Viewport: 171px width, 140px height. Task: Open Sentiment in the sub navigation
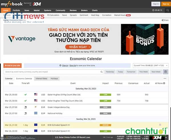pos(84,15)
